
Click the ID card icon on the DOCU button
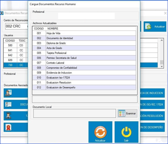pyautogui.click(x=8, y=105)
